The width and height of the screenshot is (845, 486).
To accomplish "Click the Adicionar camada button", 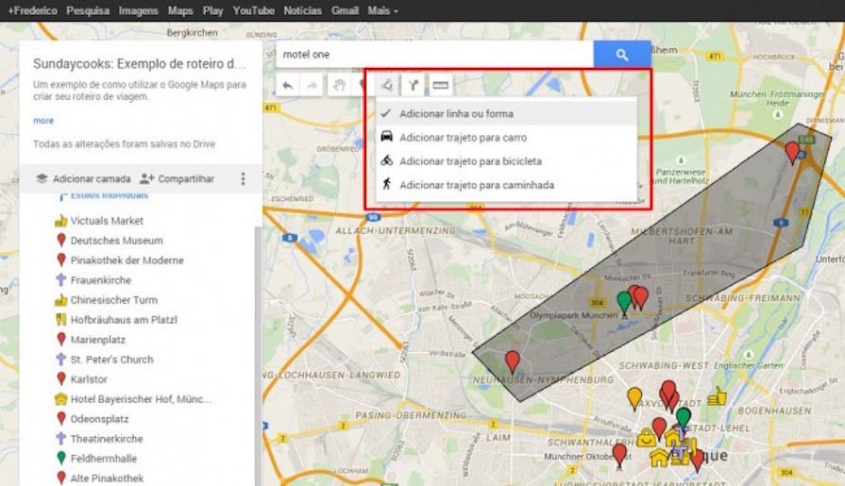I will [x=83, y=179].
